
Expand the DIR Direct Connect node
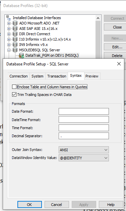tap(9, 34)
